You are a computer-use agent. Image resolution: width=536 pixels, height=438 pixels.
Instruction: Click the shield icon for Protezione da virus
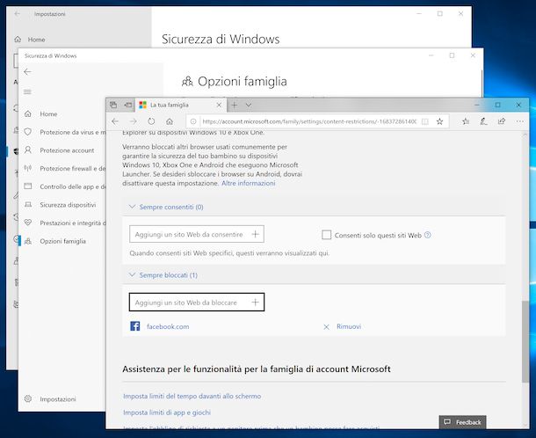pos(28,132)
